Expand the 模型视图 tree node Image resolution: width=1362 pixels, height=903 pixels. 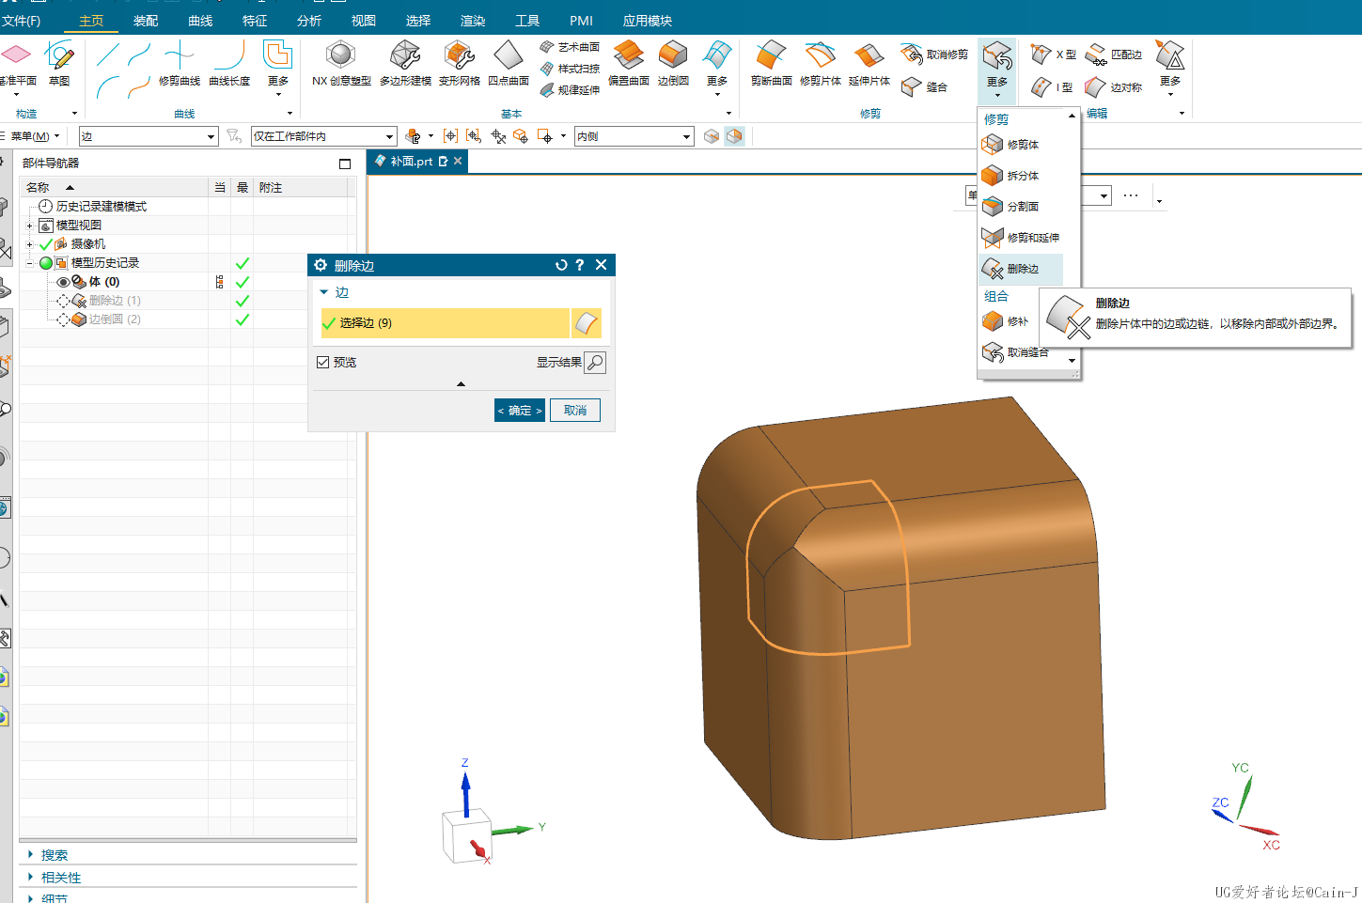pyautogui.click(x=29, y=226)
